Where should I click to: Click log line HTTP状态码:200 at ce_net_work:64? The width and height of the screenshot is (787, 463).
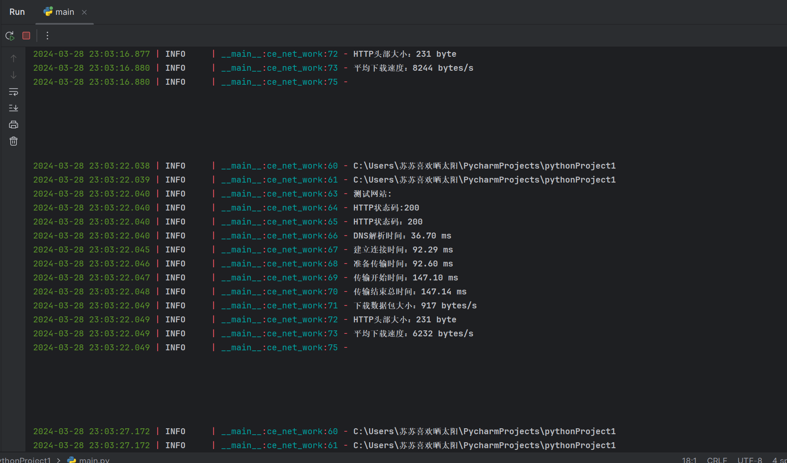point(226,208)
